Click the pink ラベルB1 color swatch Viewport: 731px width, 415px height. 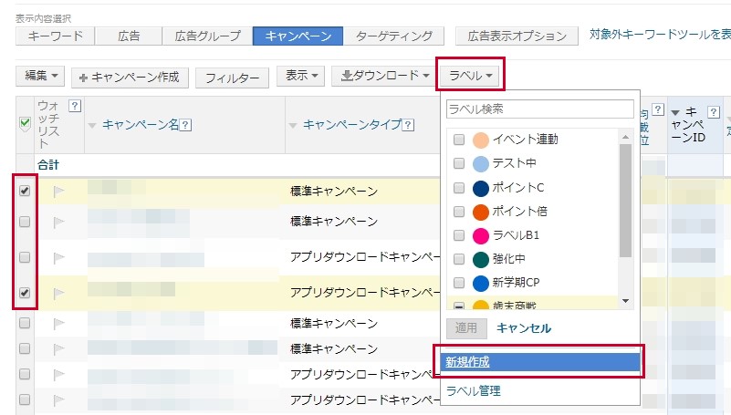click(481, 235)
